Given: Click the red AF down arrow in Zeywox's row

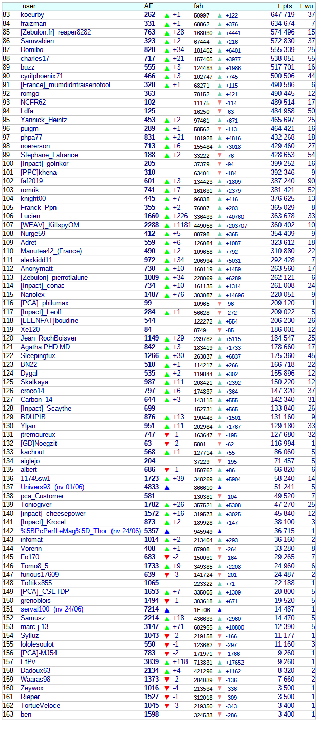Looking at the screenshot, I should [x=166, y=688].
